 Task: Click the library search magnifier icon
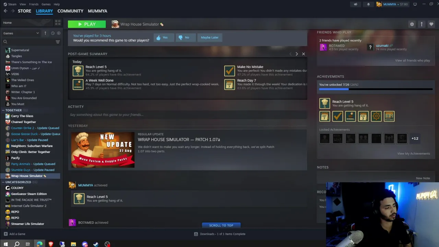click(x=5, y=42)
